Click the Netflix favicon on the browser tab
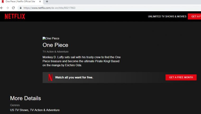The height and width of the screenshot is (114, 201). point(3,2)
